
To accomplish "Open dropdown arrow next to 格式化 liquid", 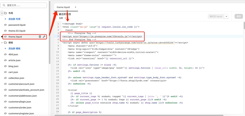I will pyautogui.click(x=226, y=16).
